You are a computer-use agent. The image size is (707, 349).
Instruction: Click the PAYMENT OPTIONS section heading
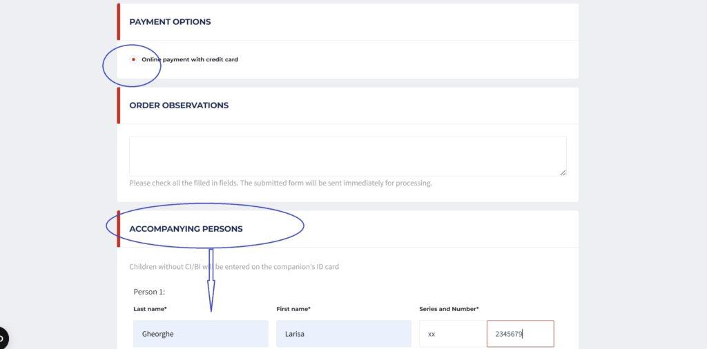[170, 21]
